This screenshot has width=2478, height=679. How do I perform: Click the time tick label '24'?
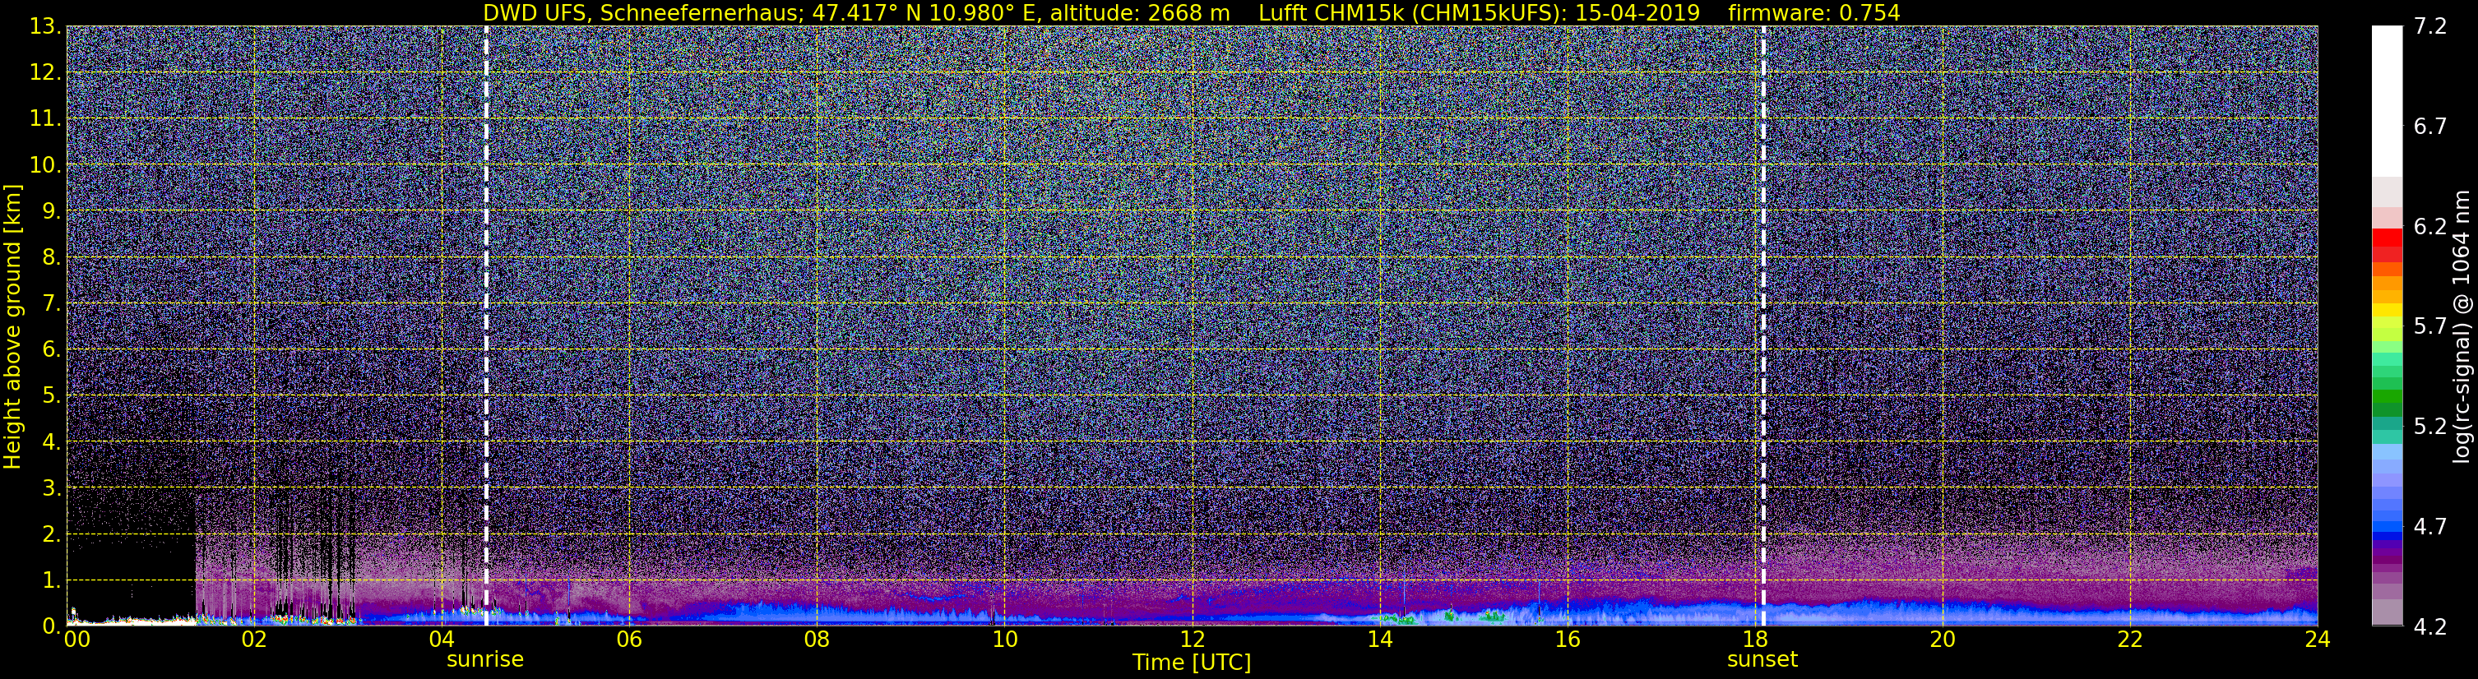tap(2318, 640)
